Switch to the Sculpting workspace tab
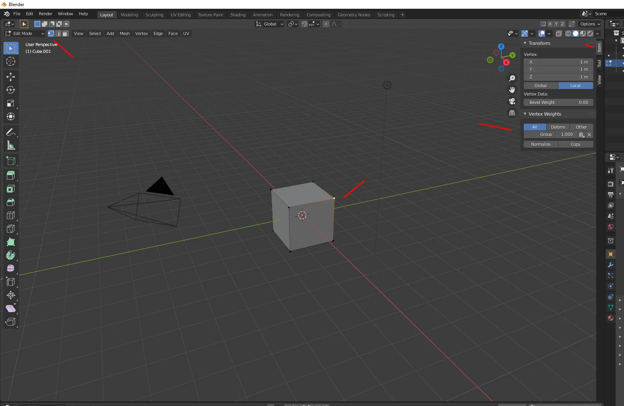 coord(154,15)
